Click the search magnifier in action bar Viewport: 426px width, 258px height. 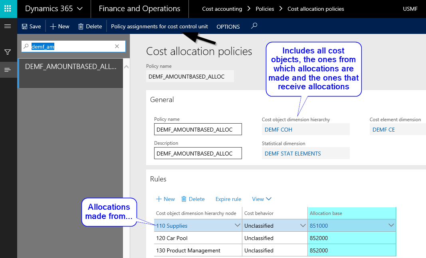254,26
